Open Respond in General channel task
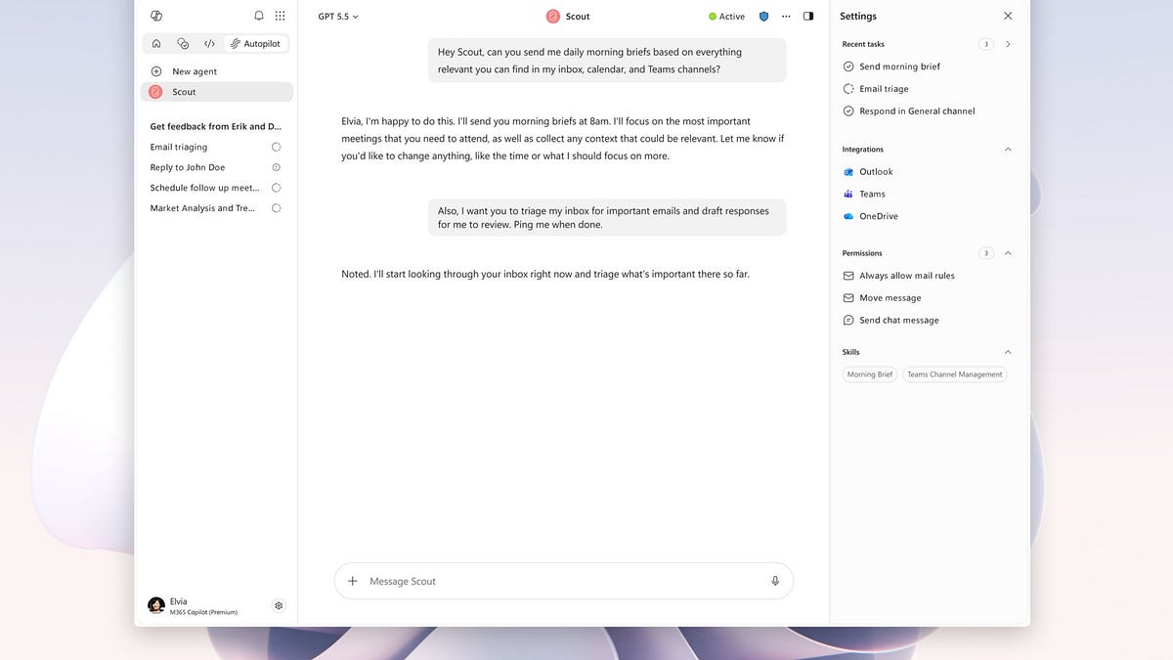1173x660 pixels. point(917,111)
